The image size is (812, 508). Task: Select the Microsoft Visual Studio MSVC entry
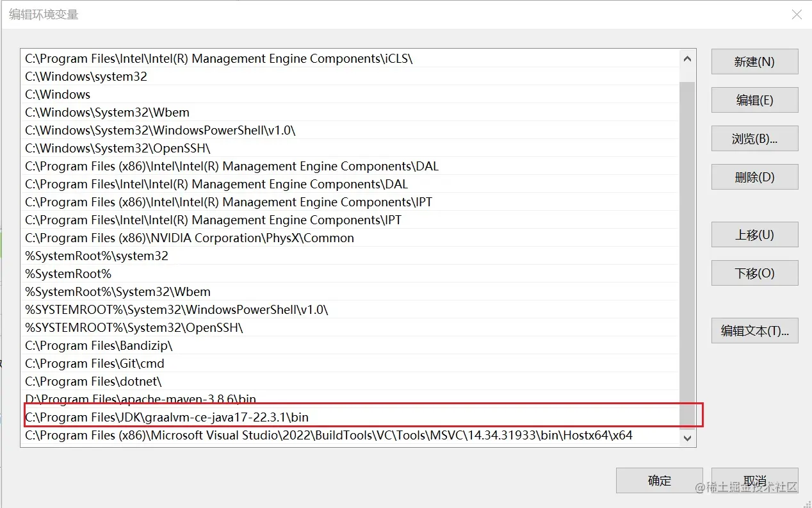click(x=351, y=435)
